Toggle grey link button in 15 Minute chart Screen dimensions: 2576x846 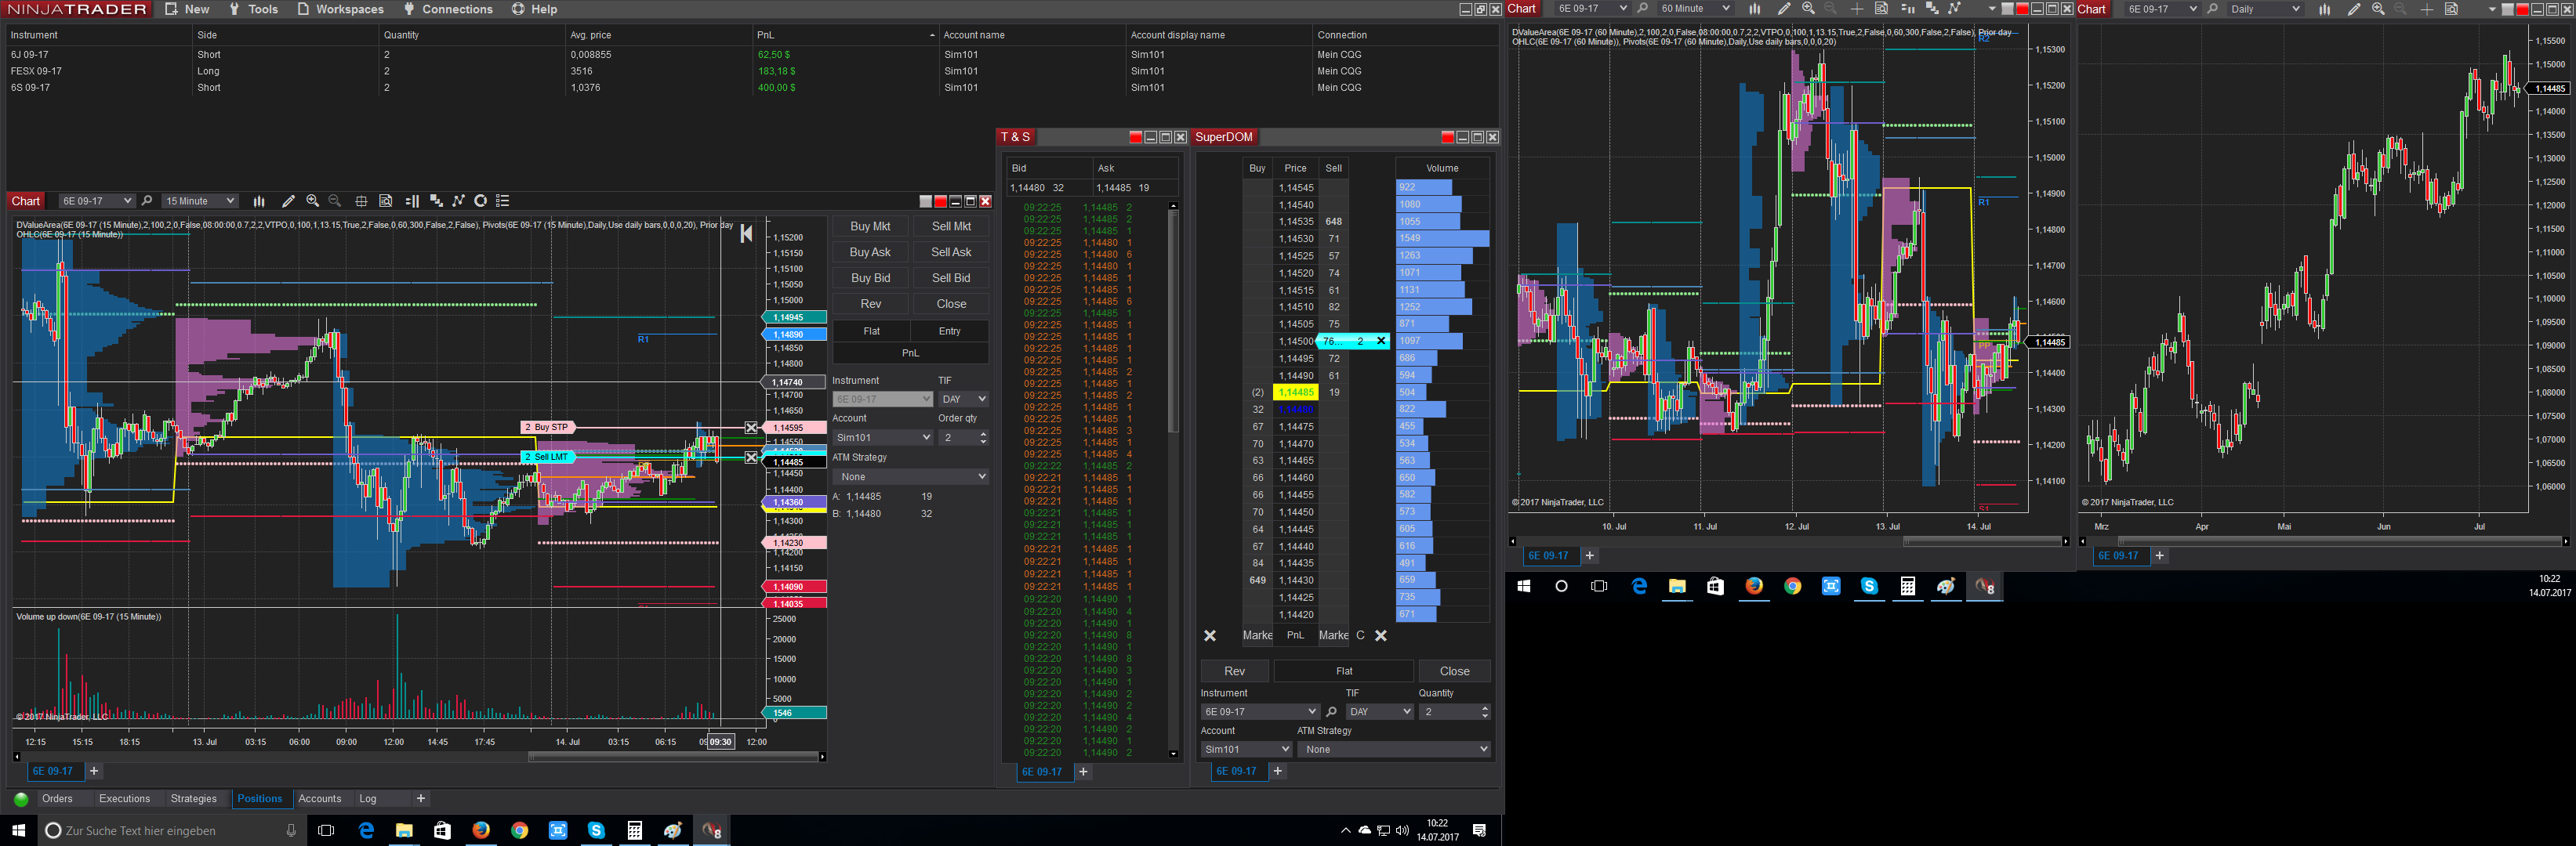click(x=925, y=202)
